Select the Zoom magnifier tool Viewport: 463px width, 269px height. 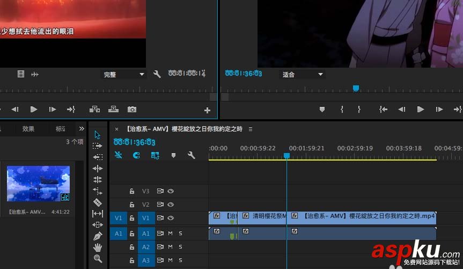click(98, 259)
